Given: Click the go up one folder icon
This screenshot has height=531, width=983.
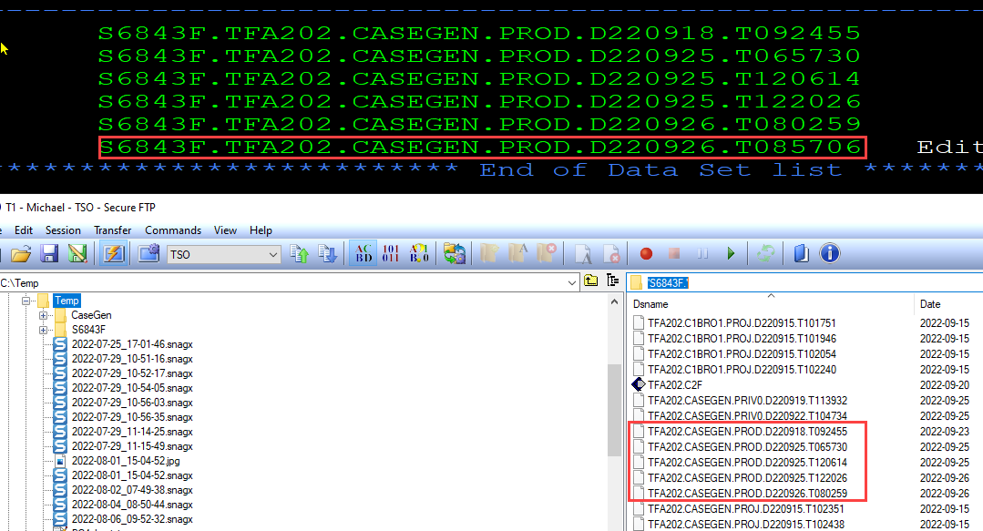Looking at the screenshot, I should click(x=591, y=281).
